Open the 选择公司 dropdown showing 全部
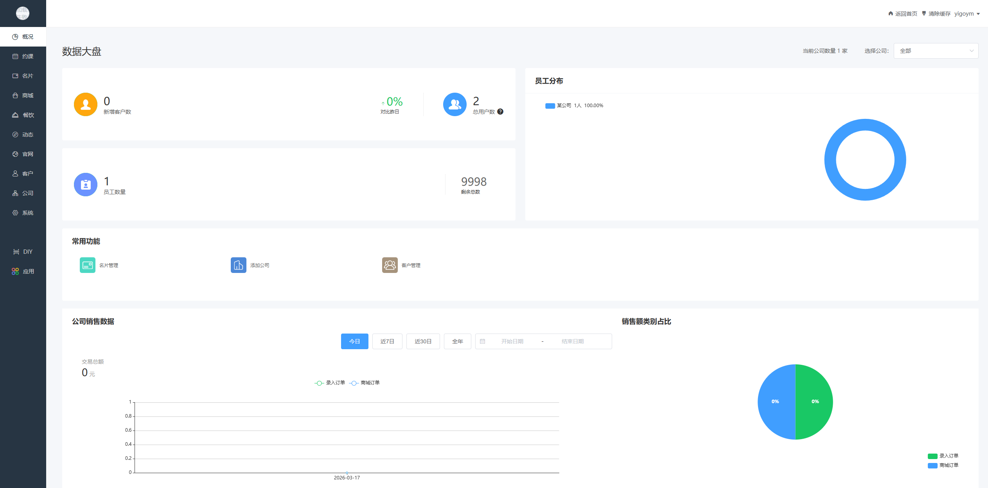988x488 pixels. [x=936, y=51]
